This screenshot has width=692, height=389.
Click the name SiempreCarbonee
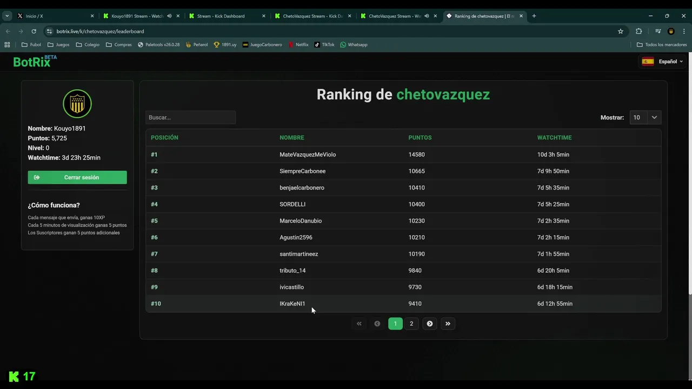(302, 171)
